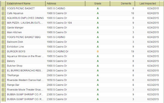Sort by Address column header
This screenshot has width=164, height=103.
click(x=65, y=3)
